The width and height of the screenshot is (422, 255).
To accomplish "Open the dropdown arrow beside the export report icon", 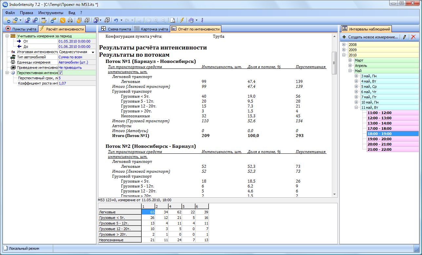I will click(100, 20).
